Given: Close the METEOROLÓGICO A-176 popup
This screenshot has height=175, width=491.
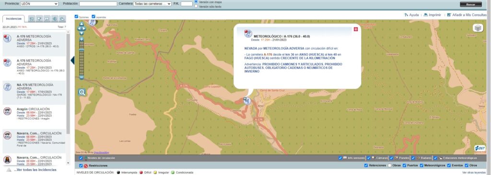Looking at the screenshot, I should (356, 29).
